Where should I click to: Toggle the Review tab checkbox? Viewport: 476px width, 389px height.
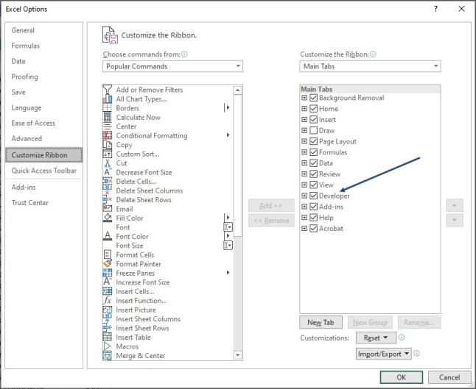[314, 174]
